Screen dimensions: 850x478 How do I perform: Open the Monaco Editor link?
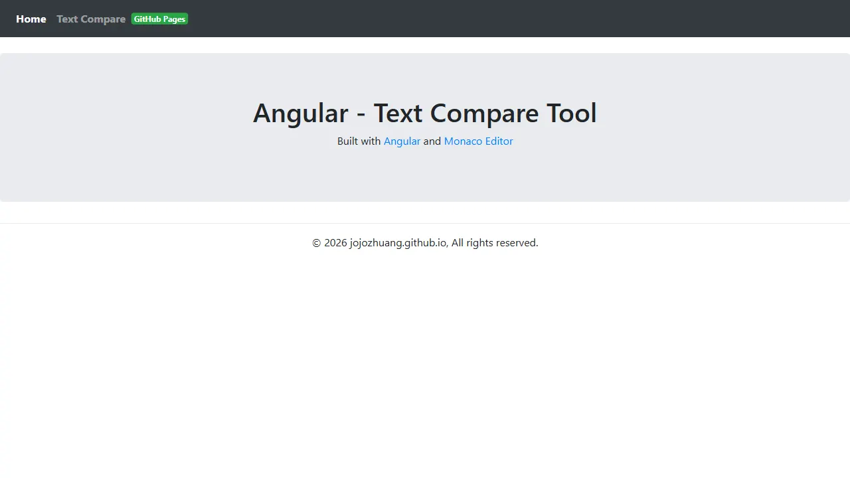pos(478,141)
